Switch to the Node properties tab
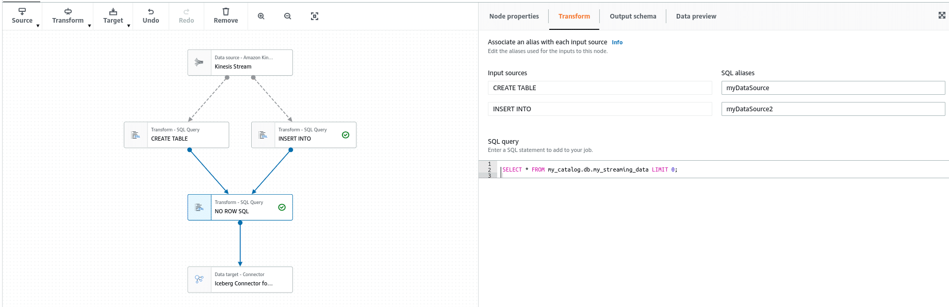This screenshot has width=949, height=307. point(514,16)
